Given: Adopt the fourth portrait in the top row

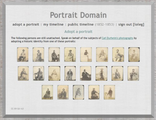Looking at the screenshot, I should 70,55.
